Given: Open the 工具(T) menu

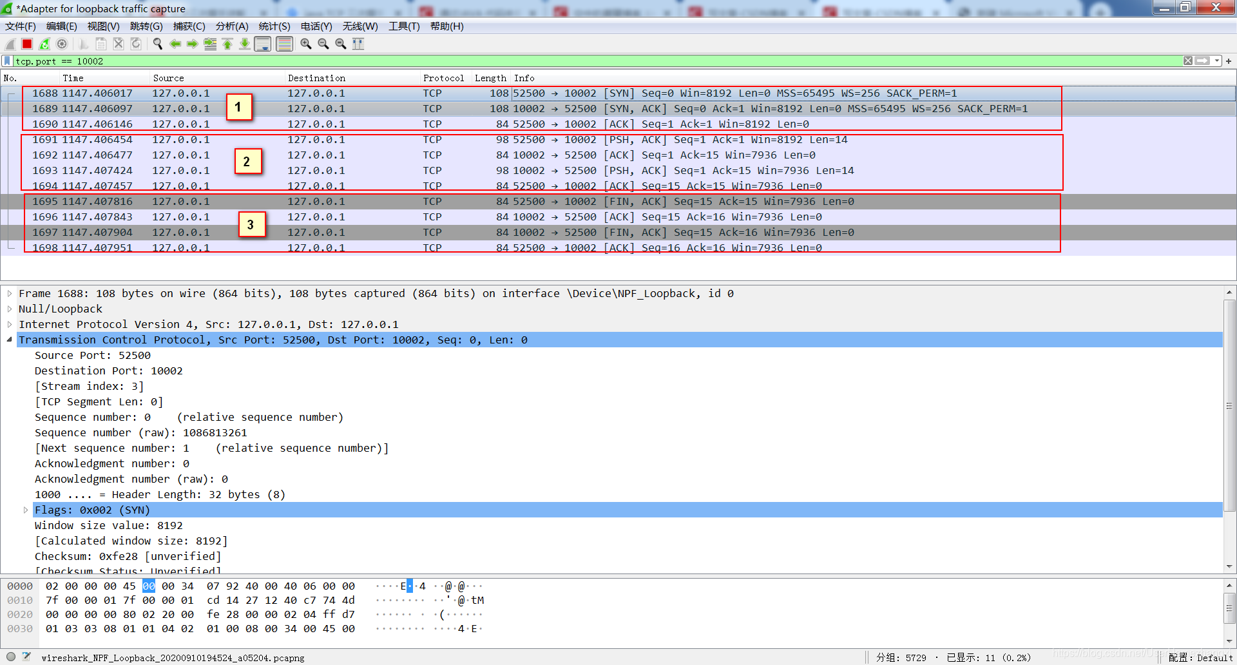Looking at the screenshot, I should click(x=404, y=26).
